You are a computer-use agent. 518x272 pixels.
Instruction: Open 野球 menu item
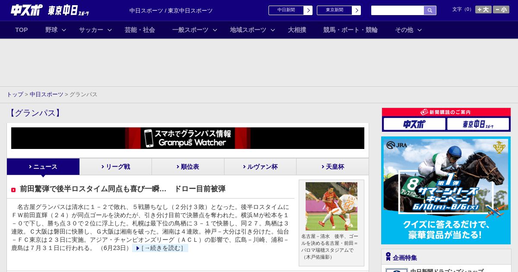coord(51,30)
